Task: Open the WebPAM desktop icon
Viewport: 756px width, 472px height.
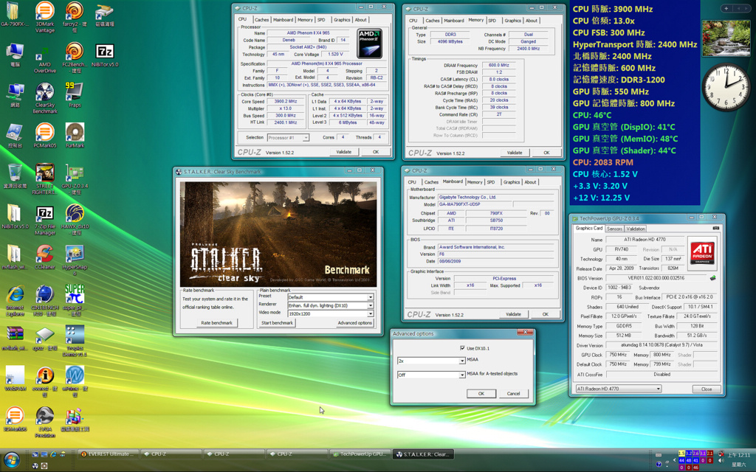Action: (15, 378)
